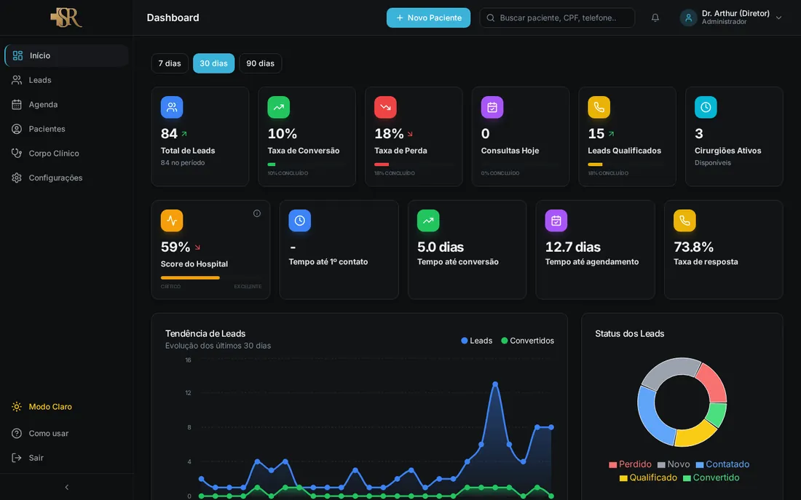Click "84 no período" text
Image resolution: width=801 pixels, height=500 pixels.
point(183,163)
